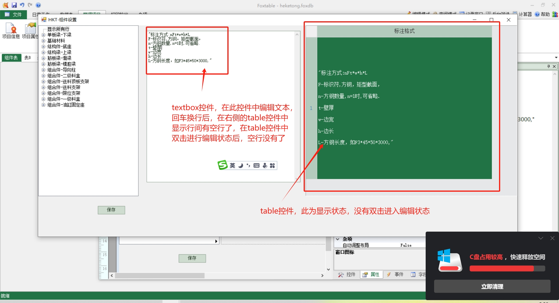Viewport: 559px width, 303px height.
Task: Expand the 筋板梁-模腔梁 tree node
Action: (x=43, y=64)
